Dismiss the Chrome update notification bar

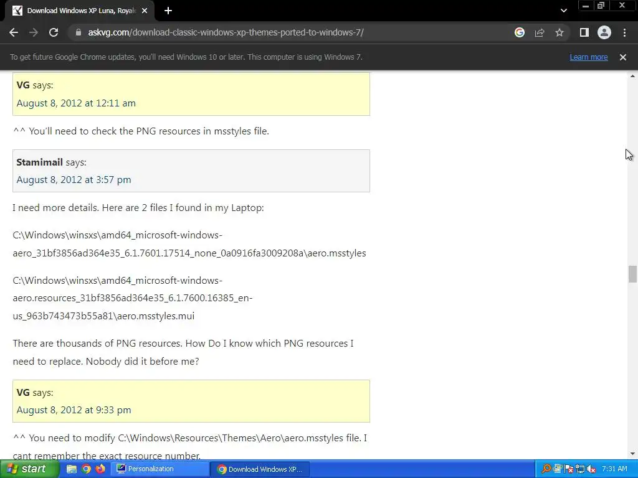point(623,57)
